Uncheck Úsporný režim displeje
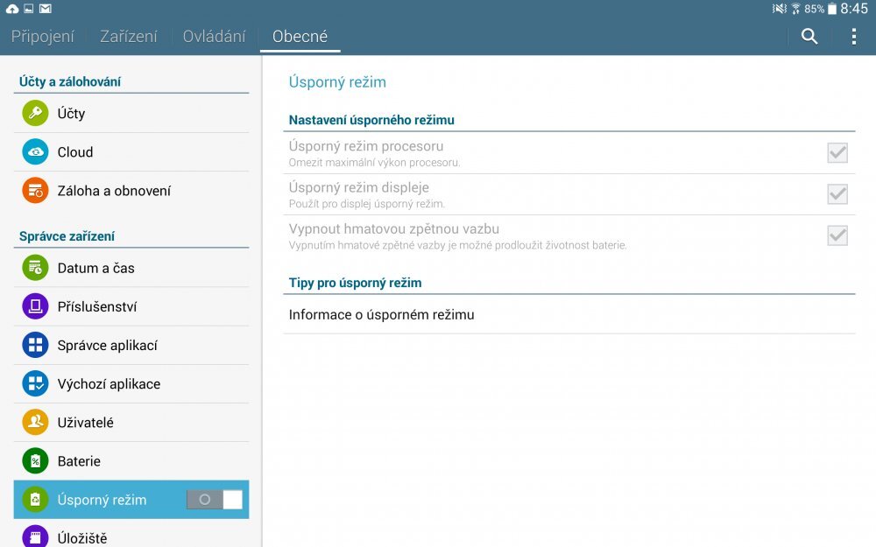Viewport: 876px width, 547px height. pyautogui.click(x=837, y=194)
